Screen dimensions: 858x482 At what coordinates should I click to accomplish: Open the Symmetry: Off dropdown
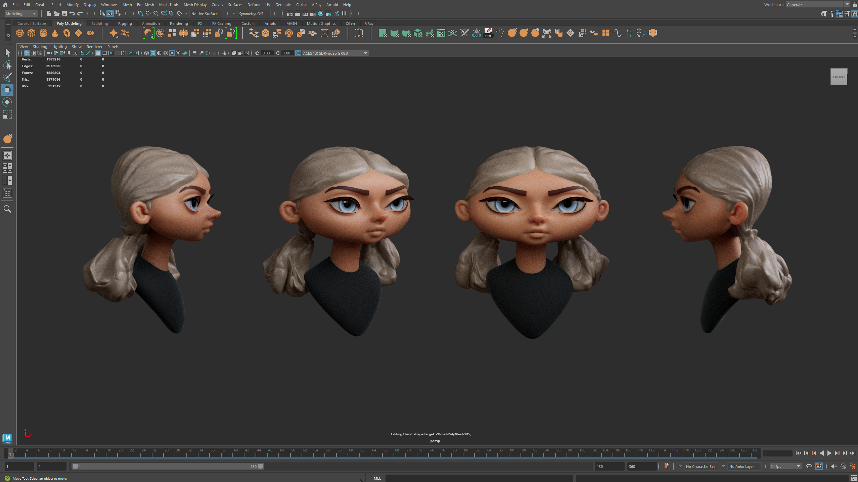click(254, 13)
